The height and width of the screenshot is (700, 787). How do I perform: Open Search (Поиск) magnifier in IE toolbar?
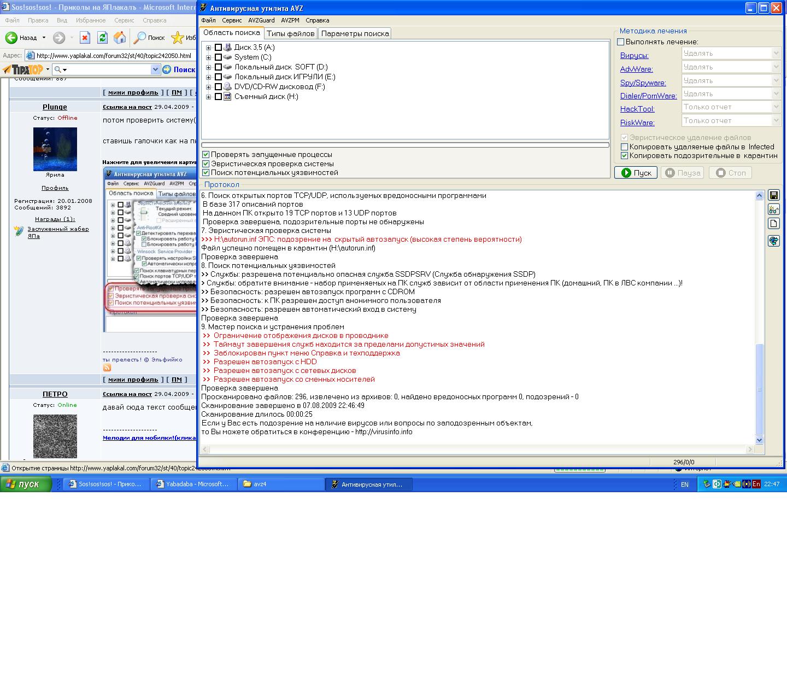click(x=149, y=38)
